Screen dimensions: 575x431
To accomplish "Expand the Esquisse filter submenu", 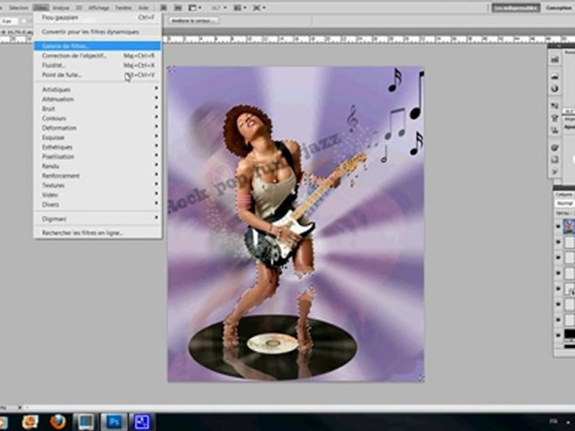I will [x=97, y=138].
